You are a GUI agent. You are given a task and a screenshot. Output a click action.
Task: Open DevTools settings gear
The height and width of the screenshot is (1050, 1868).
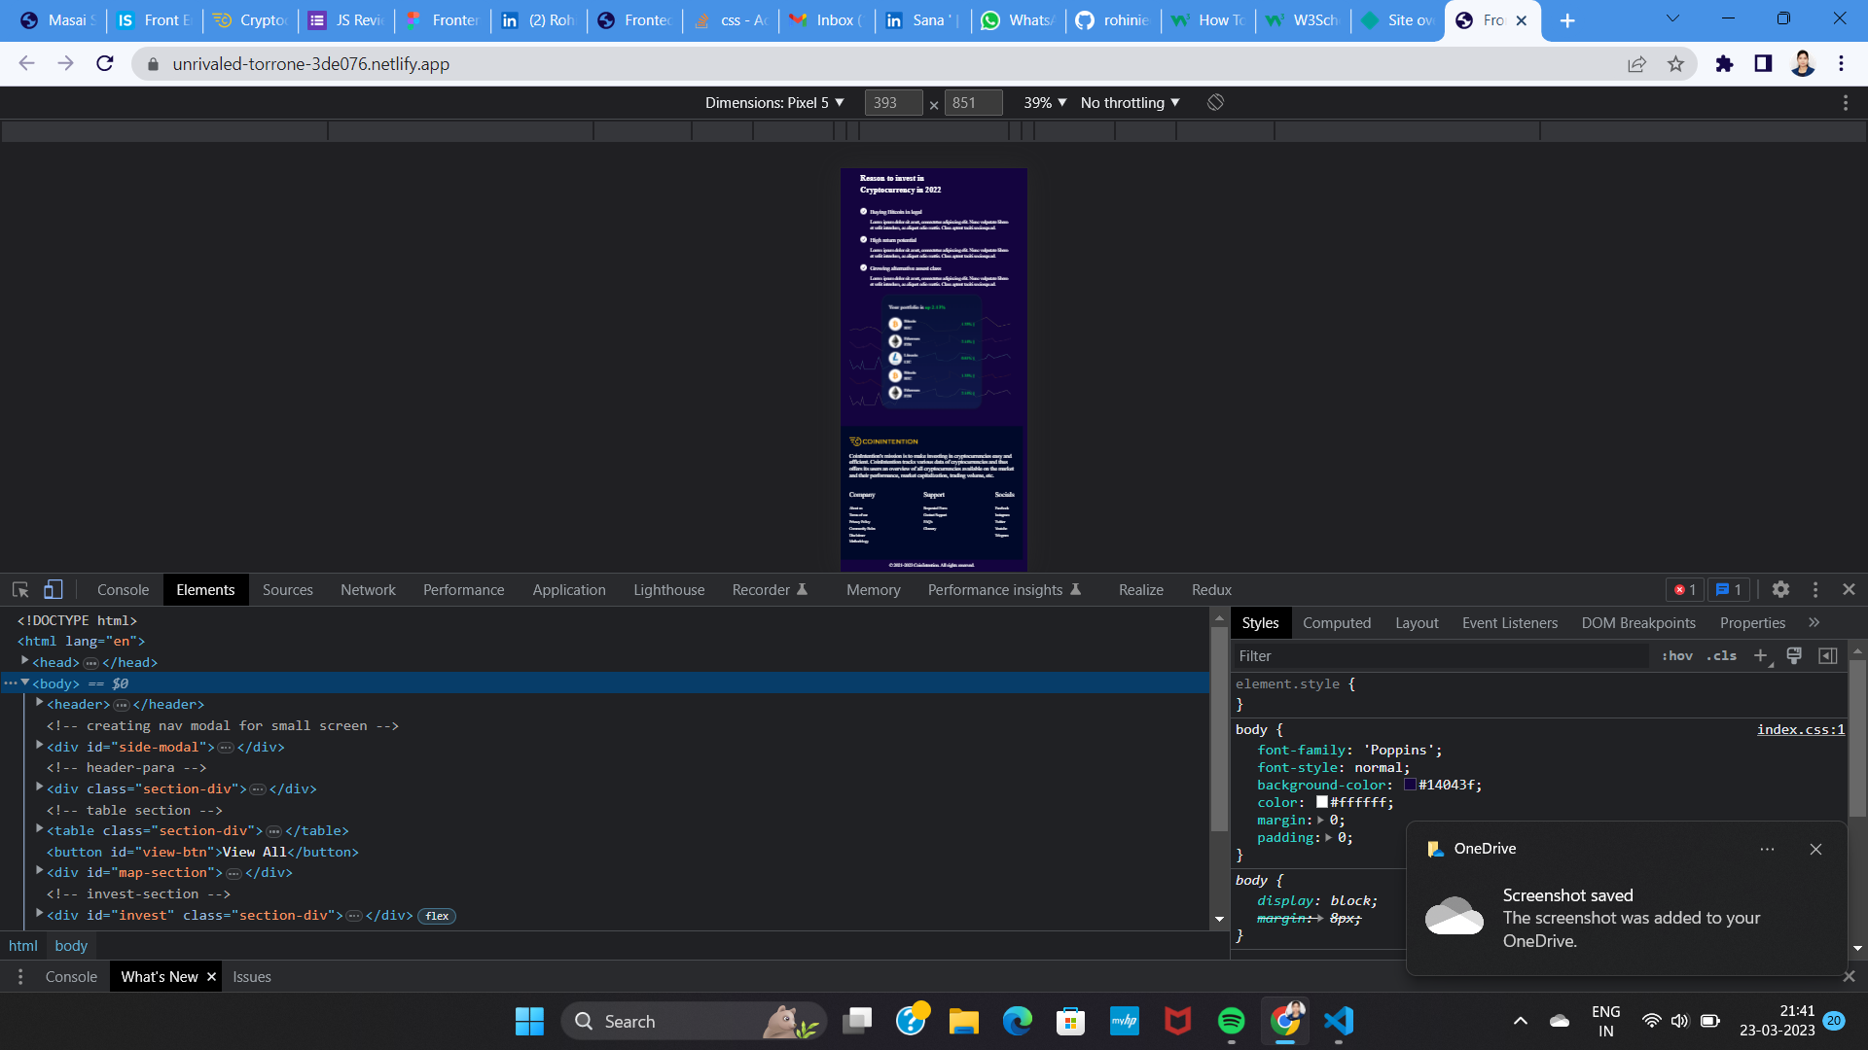pyautogui.click(x=1780, y=589)
